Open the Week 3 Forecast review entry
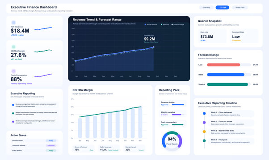 coord(231,123)
